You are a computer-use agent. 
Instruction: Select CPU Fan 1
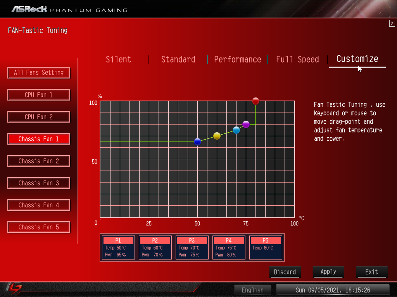tap(39, 95)
